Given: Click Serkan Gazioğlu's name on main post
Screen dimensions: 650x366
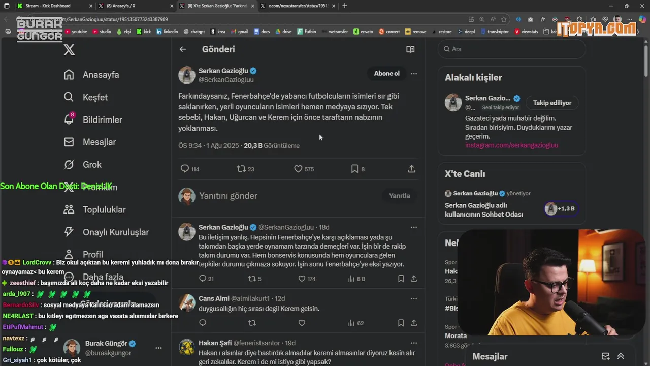Looking at the screenshot, I should coord(223,71).
